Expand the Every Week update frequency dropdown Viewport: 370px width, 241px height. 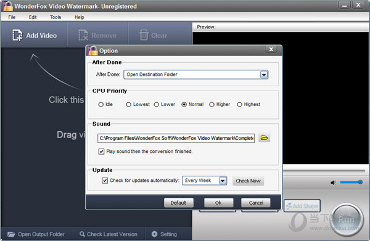tap(223, 181)
